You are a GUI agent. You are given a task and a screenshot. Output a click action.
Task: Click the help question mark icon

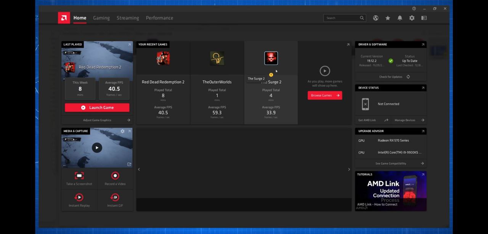point(414,9)
